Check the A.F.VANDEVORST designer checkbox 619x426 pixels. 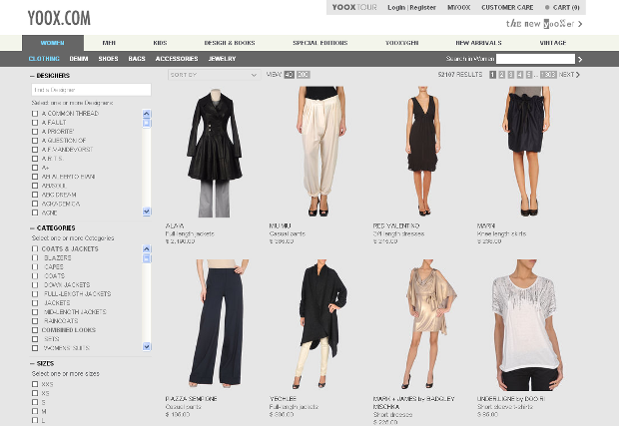(x=35, y=150)
